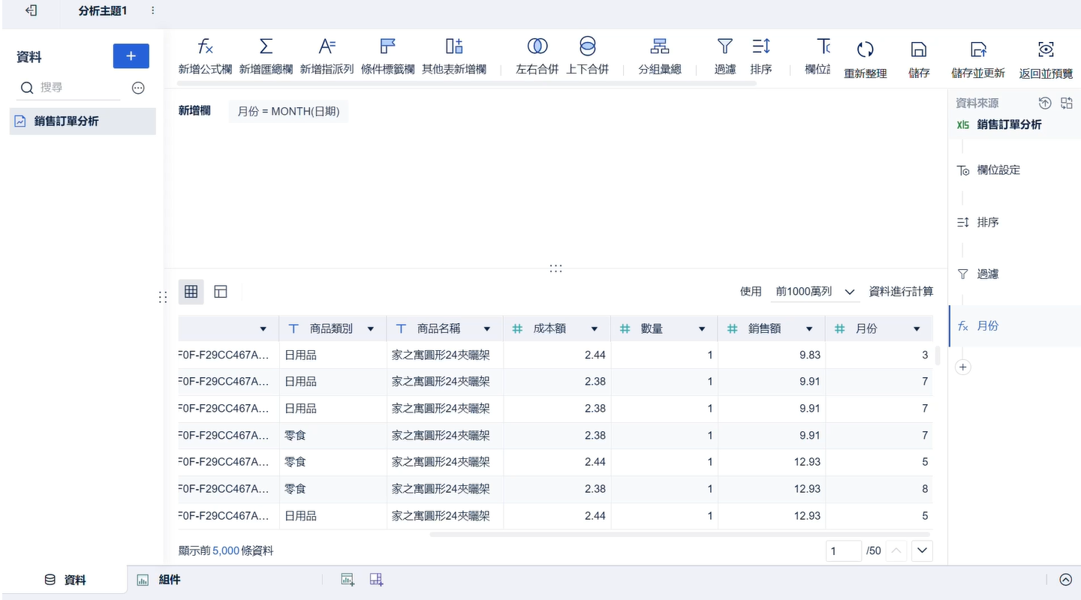Open 前1000萬列 row limit dropdown

[816, 292]
